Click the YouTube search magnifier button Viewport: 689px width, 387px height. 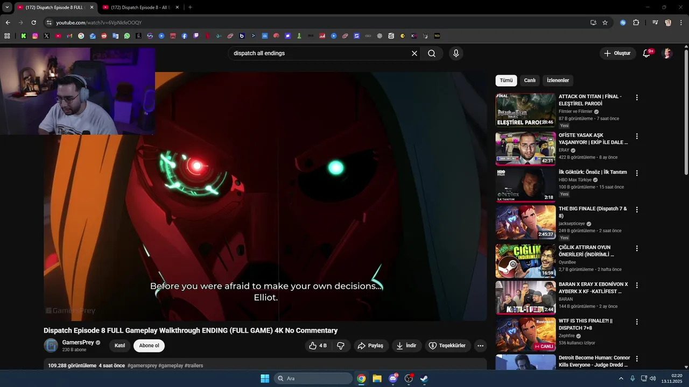coord(432,53)
